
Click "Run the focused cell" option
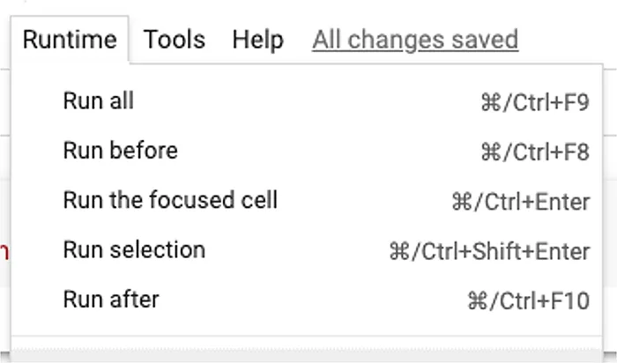(x=170, y=200)
